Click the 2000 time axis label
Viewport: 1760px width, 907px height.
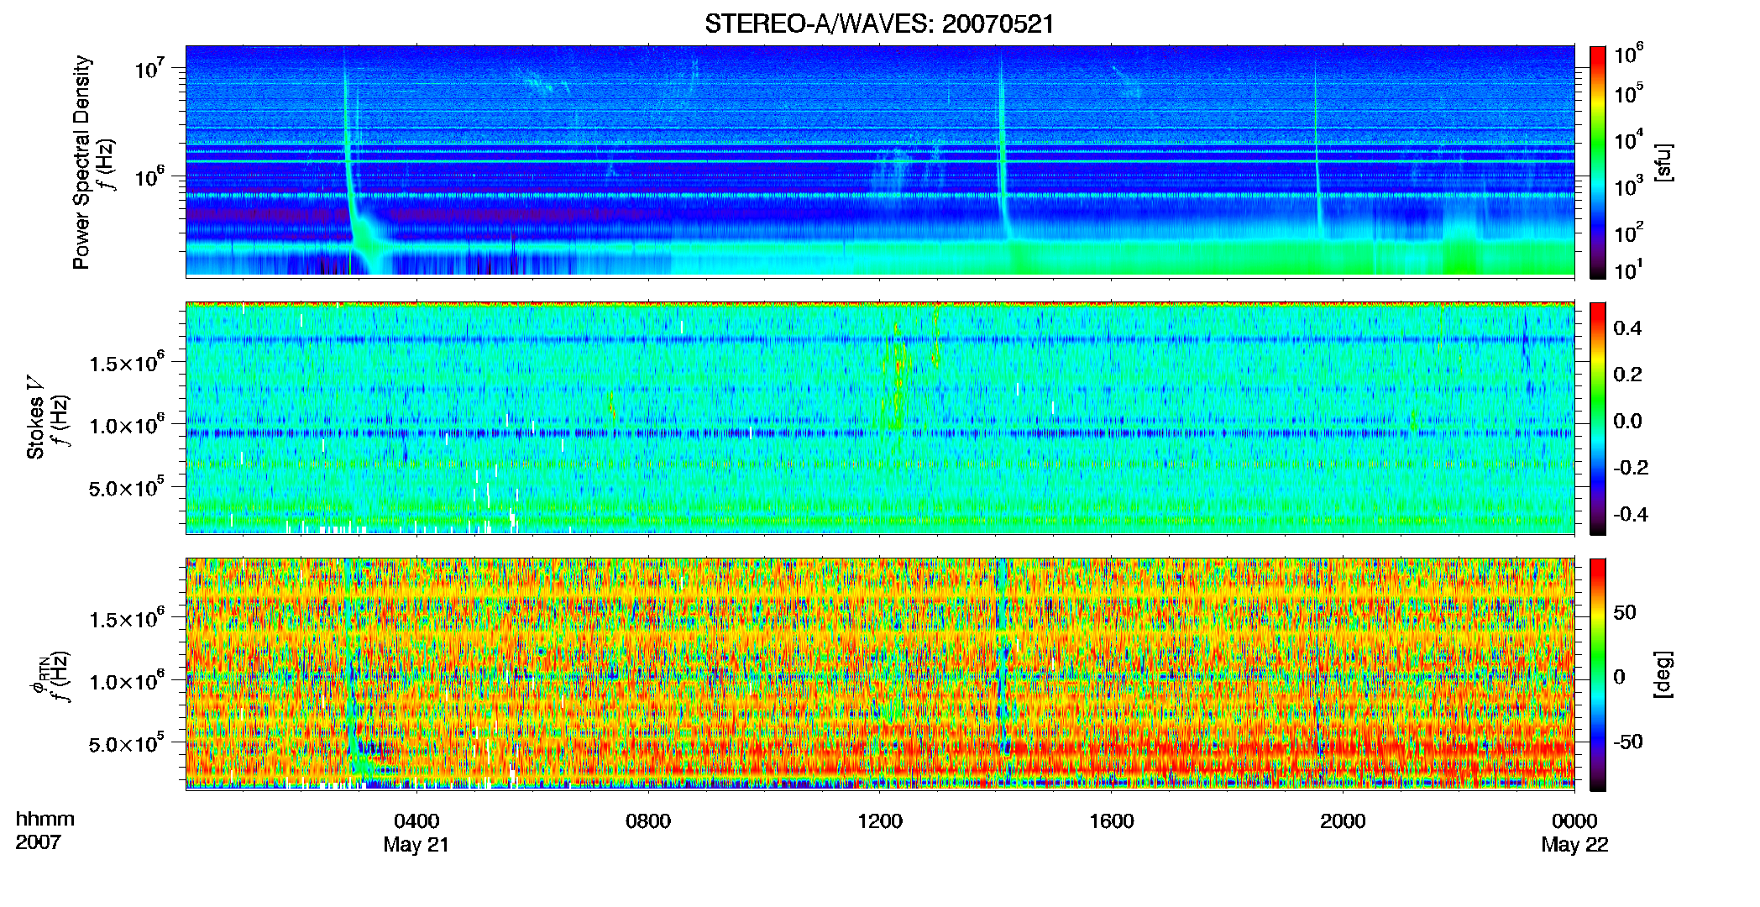click(x=1343, y=820)
